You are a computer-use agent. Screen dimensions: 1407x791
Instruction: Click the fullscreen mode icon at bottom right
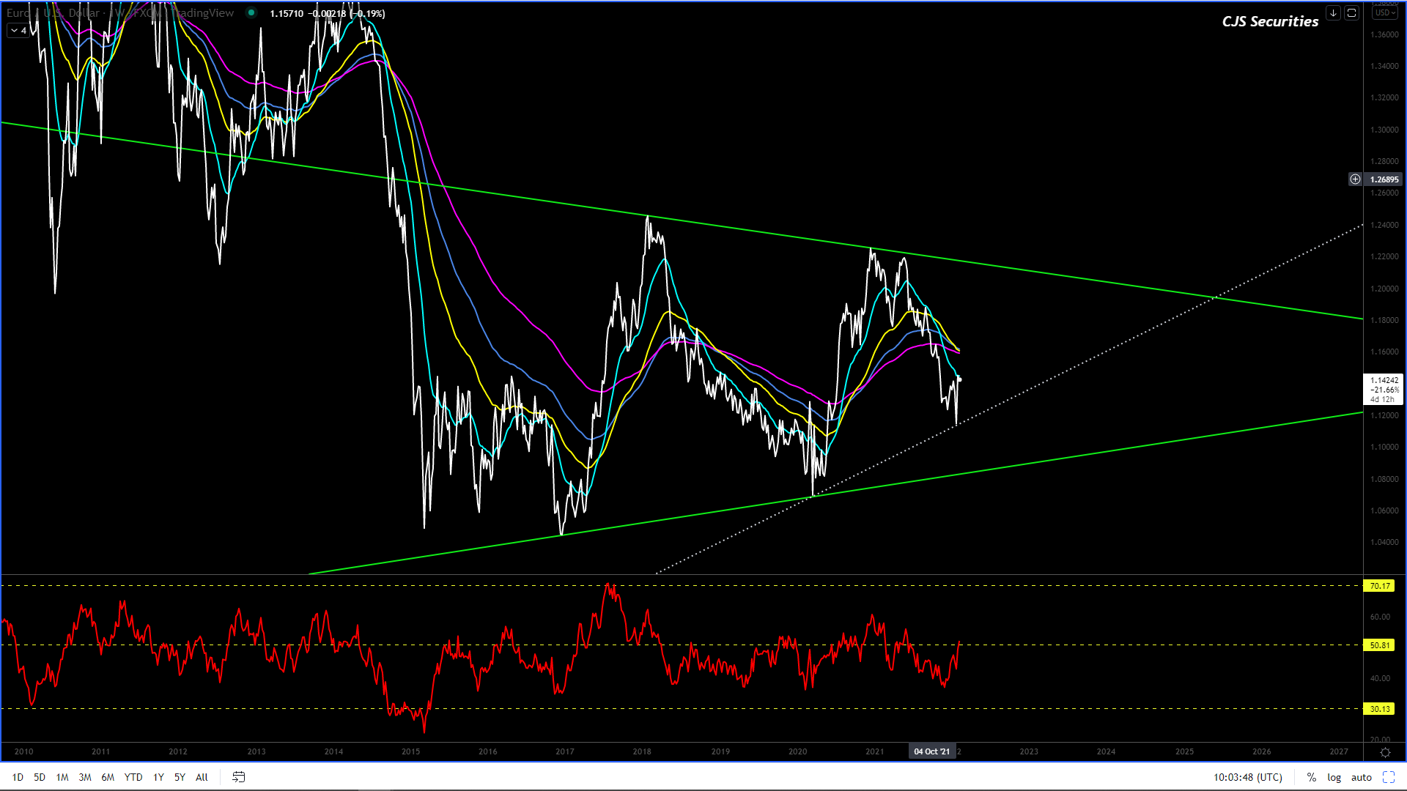1389,777
